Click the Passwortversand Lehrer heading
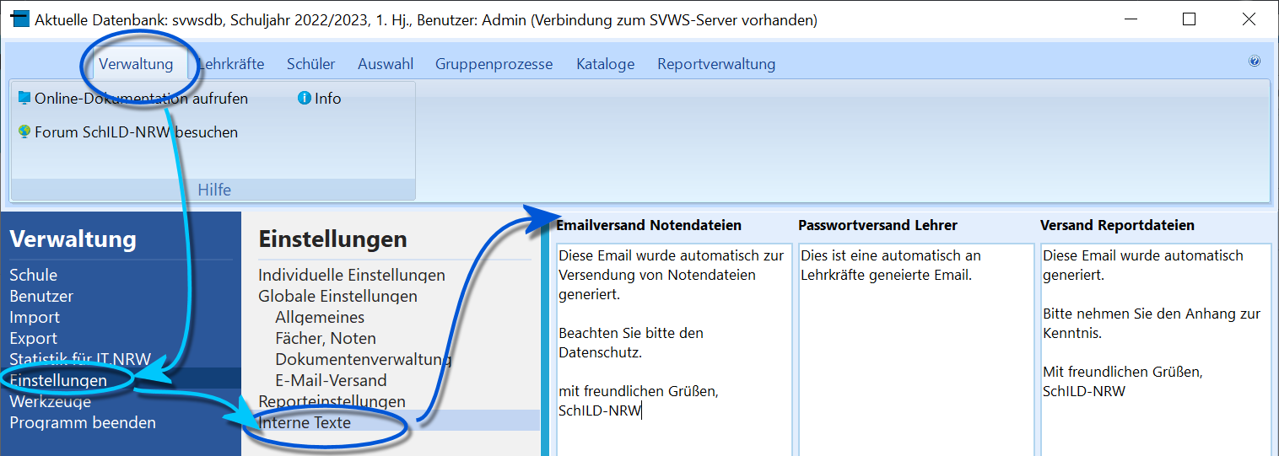Image resolution: width=1279 pixels, height=456 pixels. point(877,225)
